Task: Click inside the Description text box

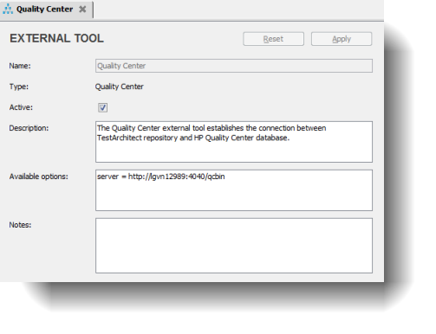Action: (x=234, y=142)
